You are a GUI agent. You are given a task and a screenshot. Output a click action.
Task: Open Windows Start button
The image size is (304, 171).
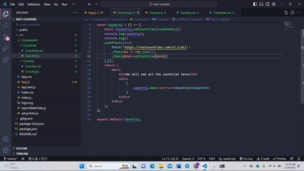coord(82,166)
